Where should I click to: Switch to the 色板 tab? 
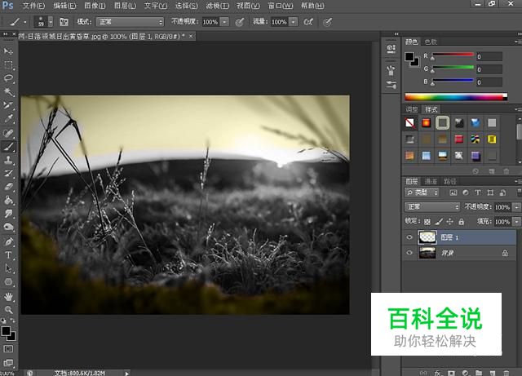click(431, 42)
